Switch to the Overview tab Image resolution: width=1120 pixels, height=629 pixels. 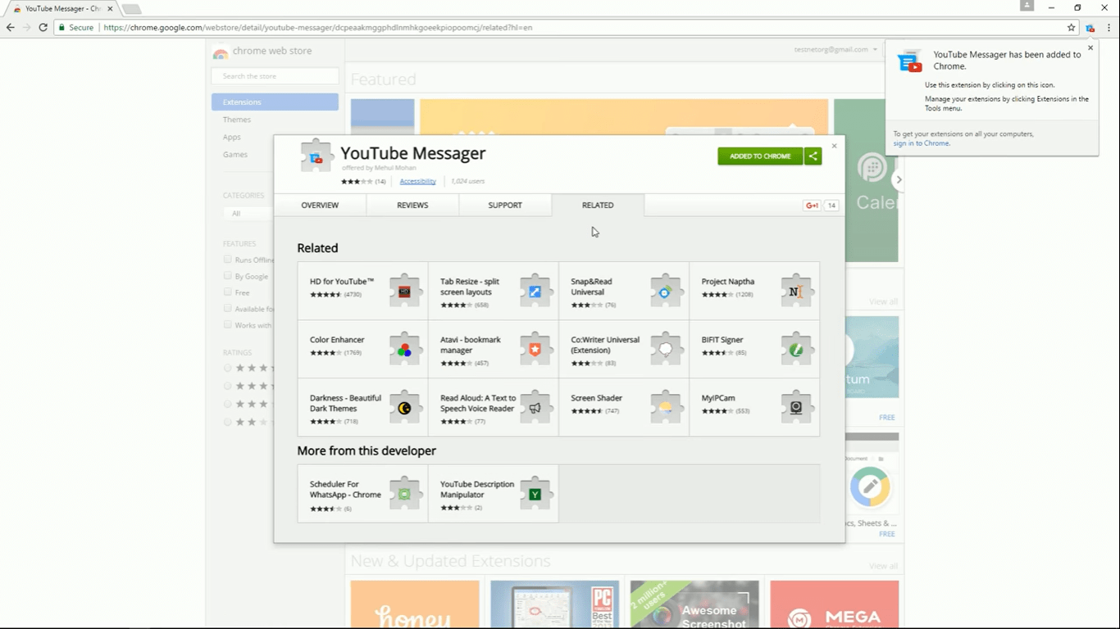[x=320, y=206]
